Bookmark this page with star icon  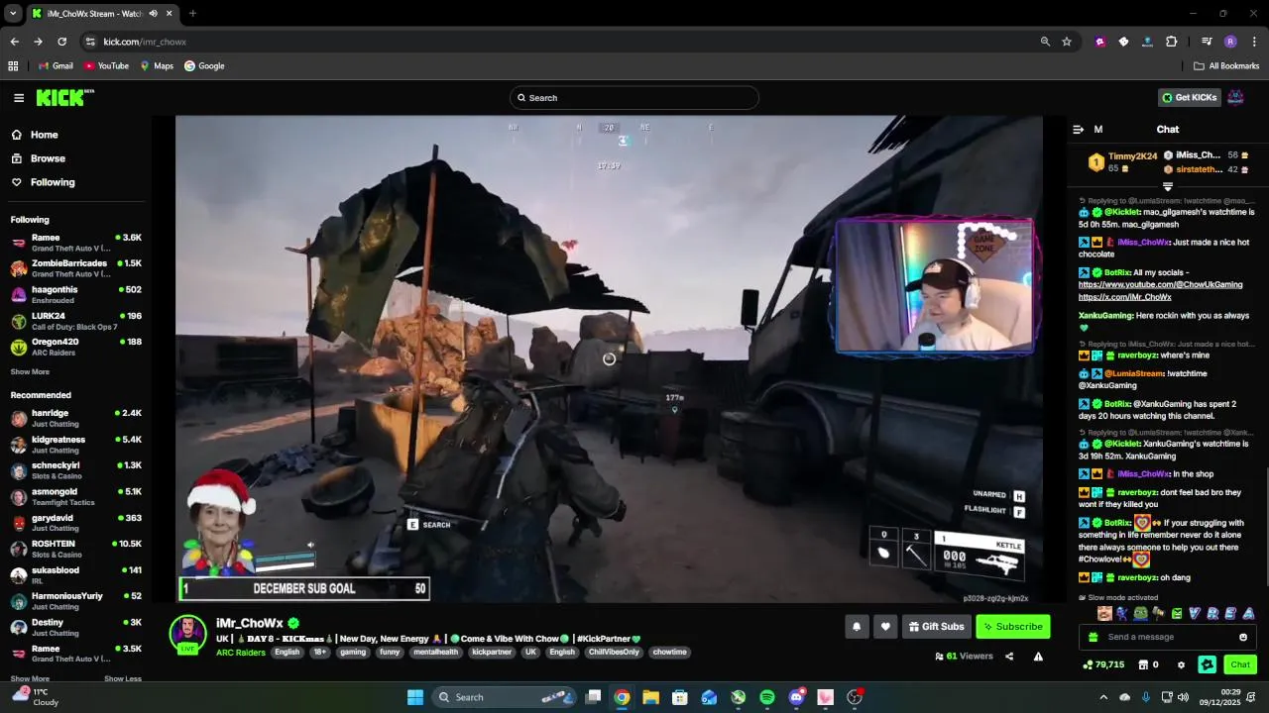pyautogui.click(x=1067, y=42)
